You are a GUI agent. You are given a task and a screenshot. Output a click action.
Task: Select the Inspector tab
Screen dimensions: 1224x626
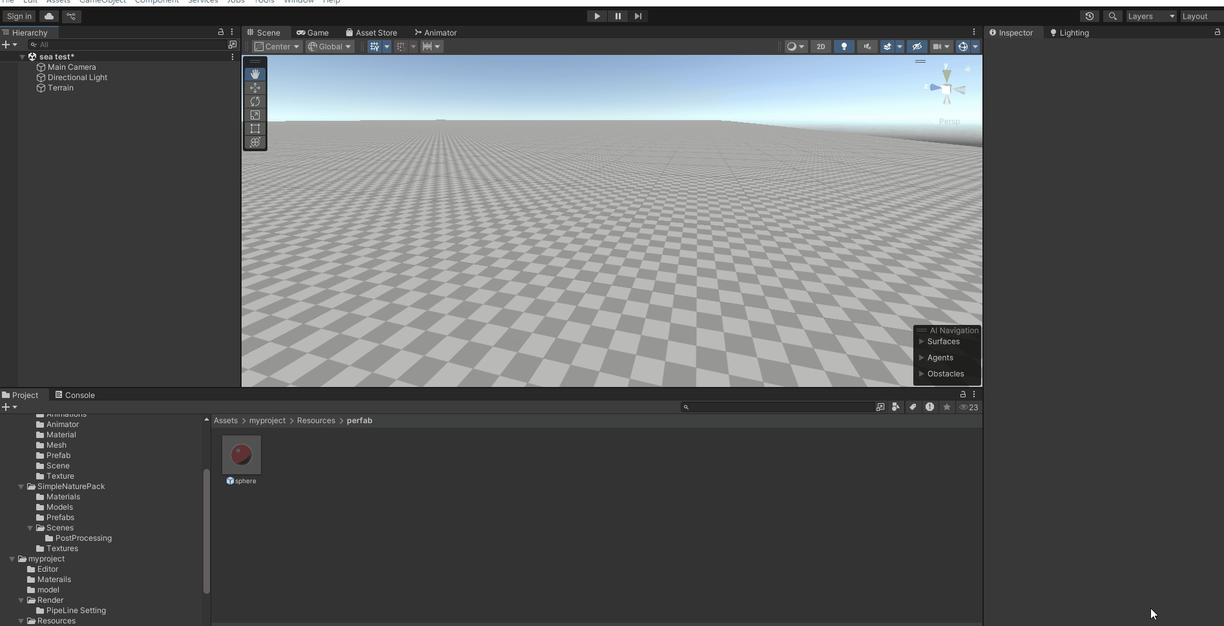[x=1011, y=32]
